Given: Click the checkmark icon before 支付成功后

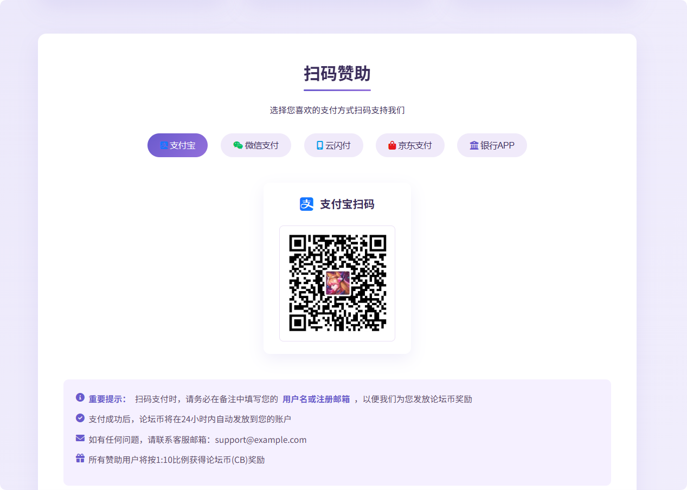Looking at the screenshot, I should point(80,418).
